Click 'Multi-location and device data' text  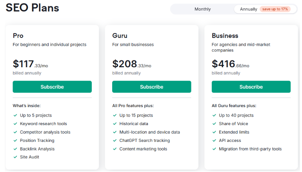[150, 132]
